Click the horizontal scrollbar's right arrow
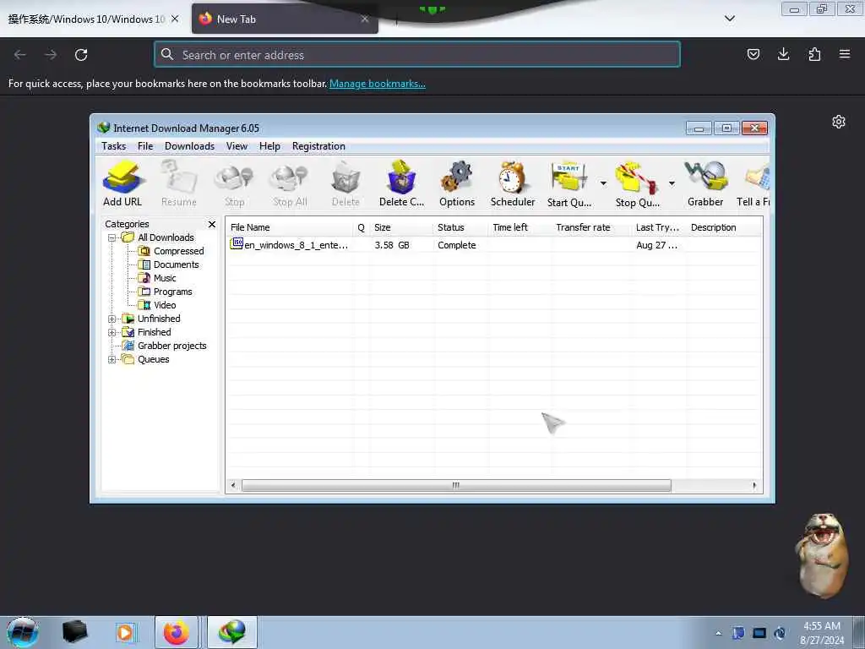 754,486
